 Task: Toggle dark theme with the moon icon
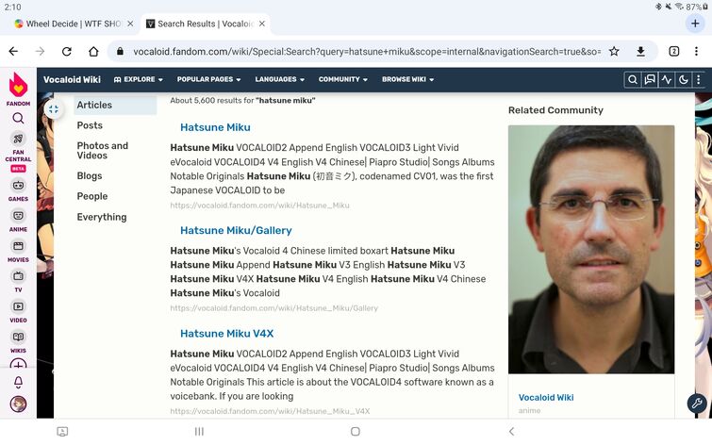pyautogui.click(x=684, y=80)
